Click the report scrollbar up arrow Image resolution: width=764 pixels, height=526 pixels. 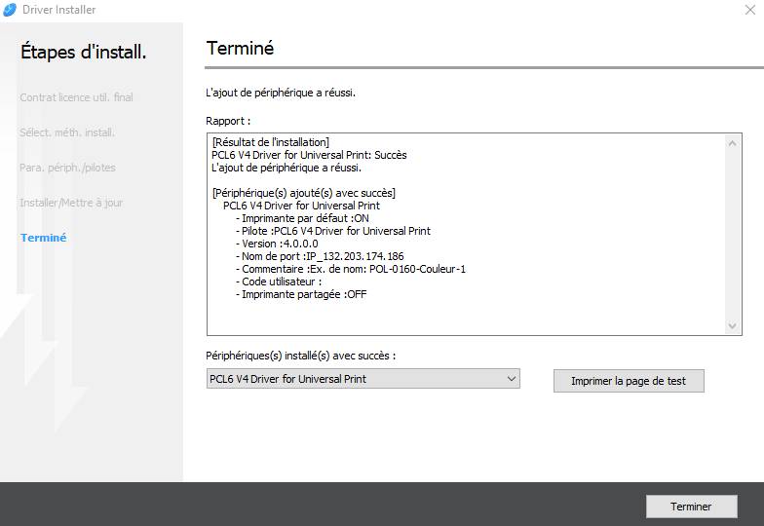[734, 142]
